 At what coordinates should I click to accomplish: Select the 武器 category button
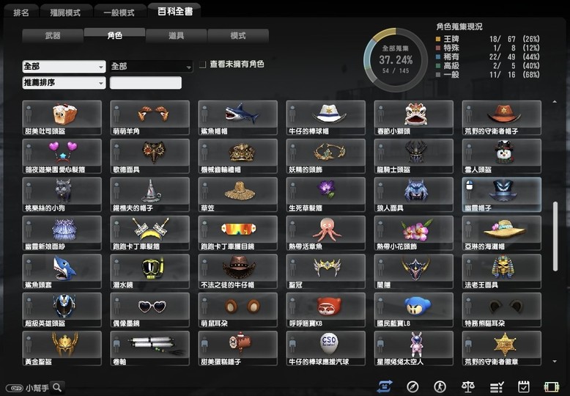coord(53,35)
